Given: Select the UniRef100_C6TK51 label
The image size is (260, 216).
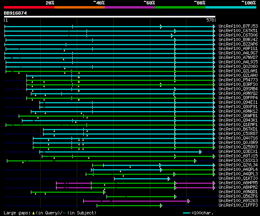Looking at the screenshot, I should (238, 31).
